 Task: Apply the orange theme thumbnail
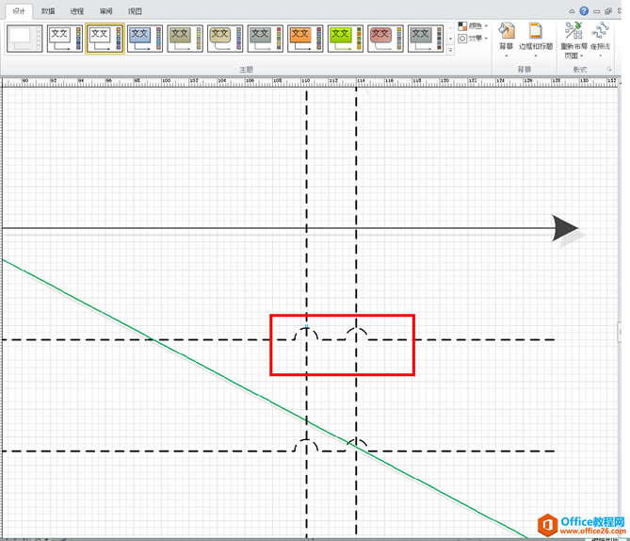coord(306,39)
